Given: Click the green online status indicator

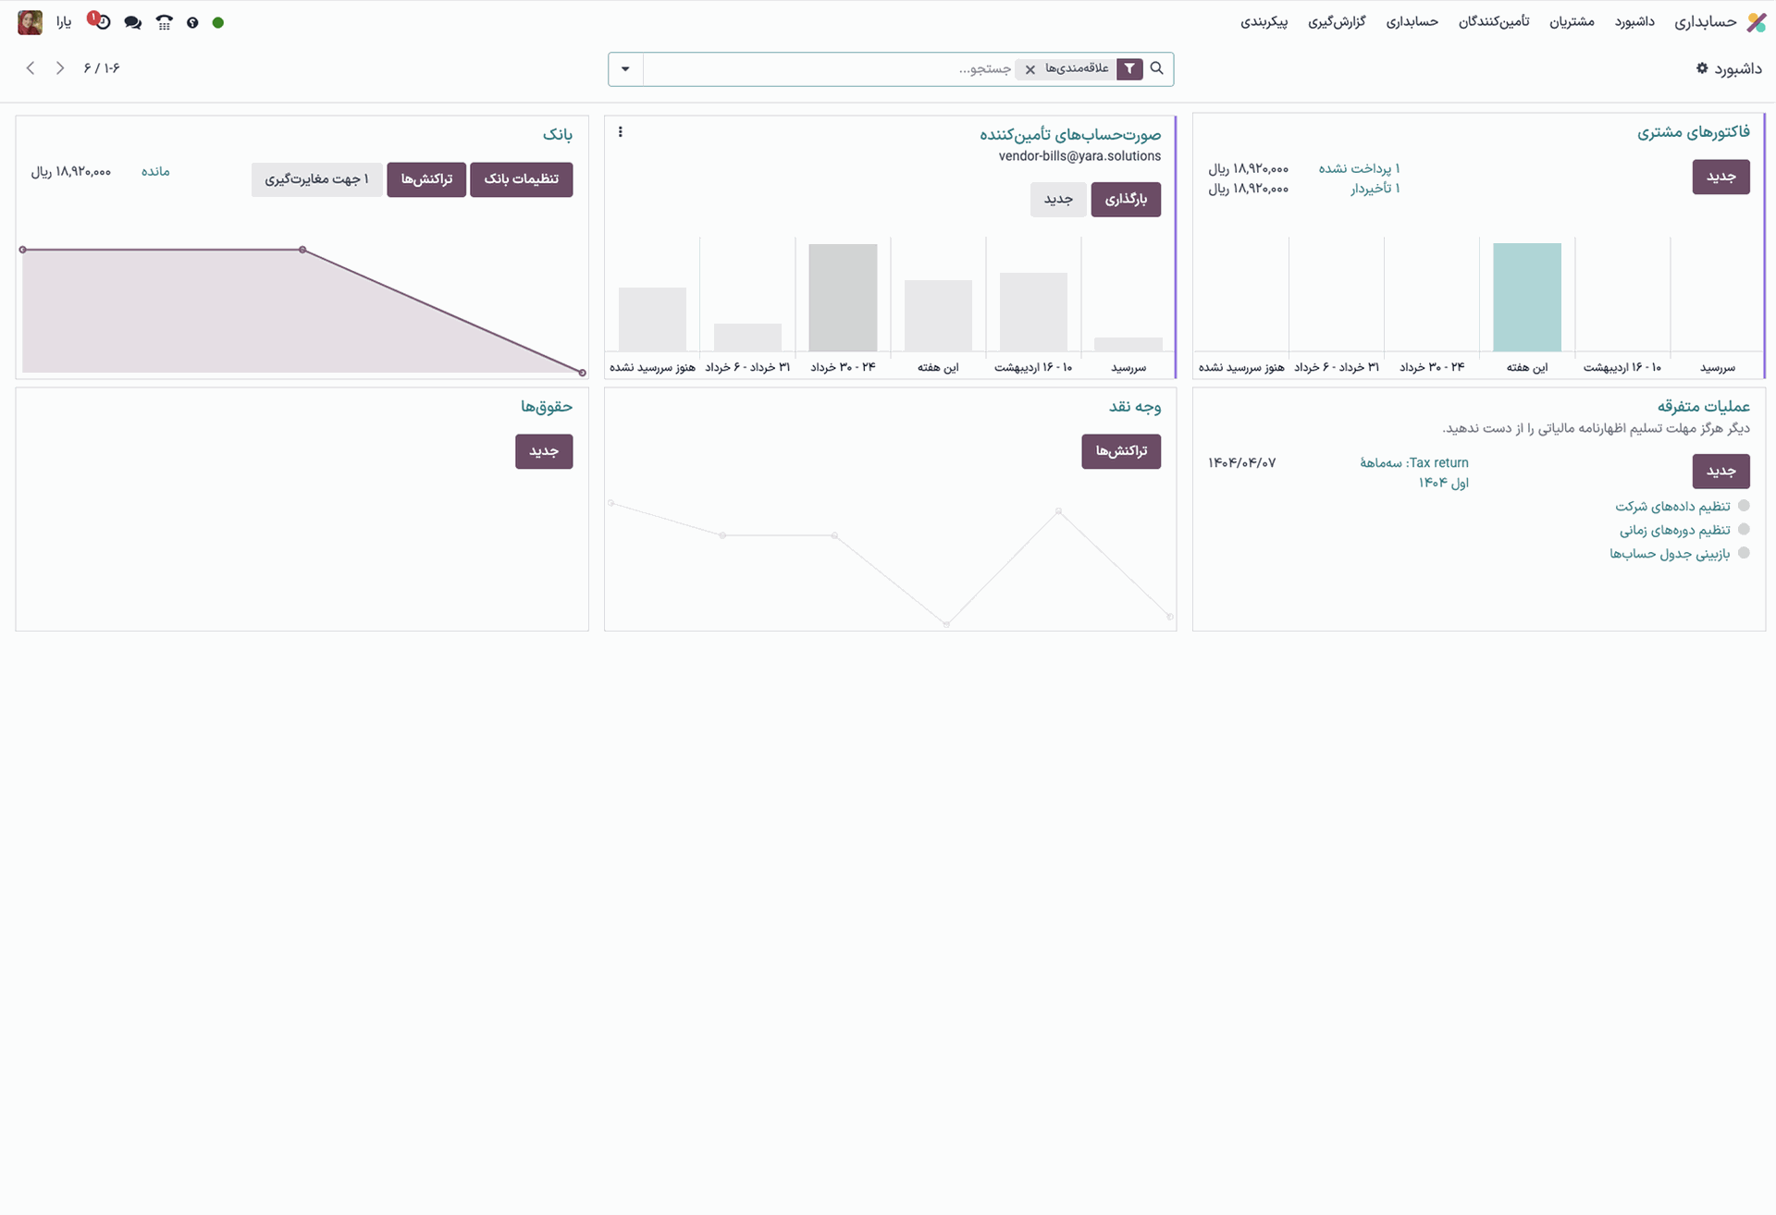Looking at the screenshot, I should 218,22.
